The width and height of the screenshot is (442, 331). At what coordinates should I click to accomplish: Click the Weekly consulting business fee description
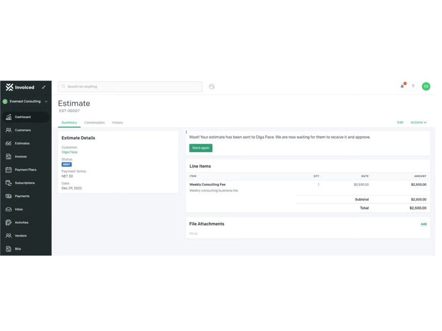pyautogui.click(x=214, y=191)
